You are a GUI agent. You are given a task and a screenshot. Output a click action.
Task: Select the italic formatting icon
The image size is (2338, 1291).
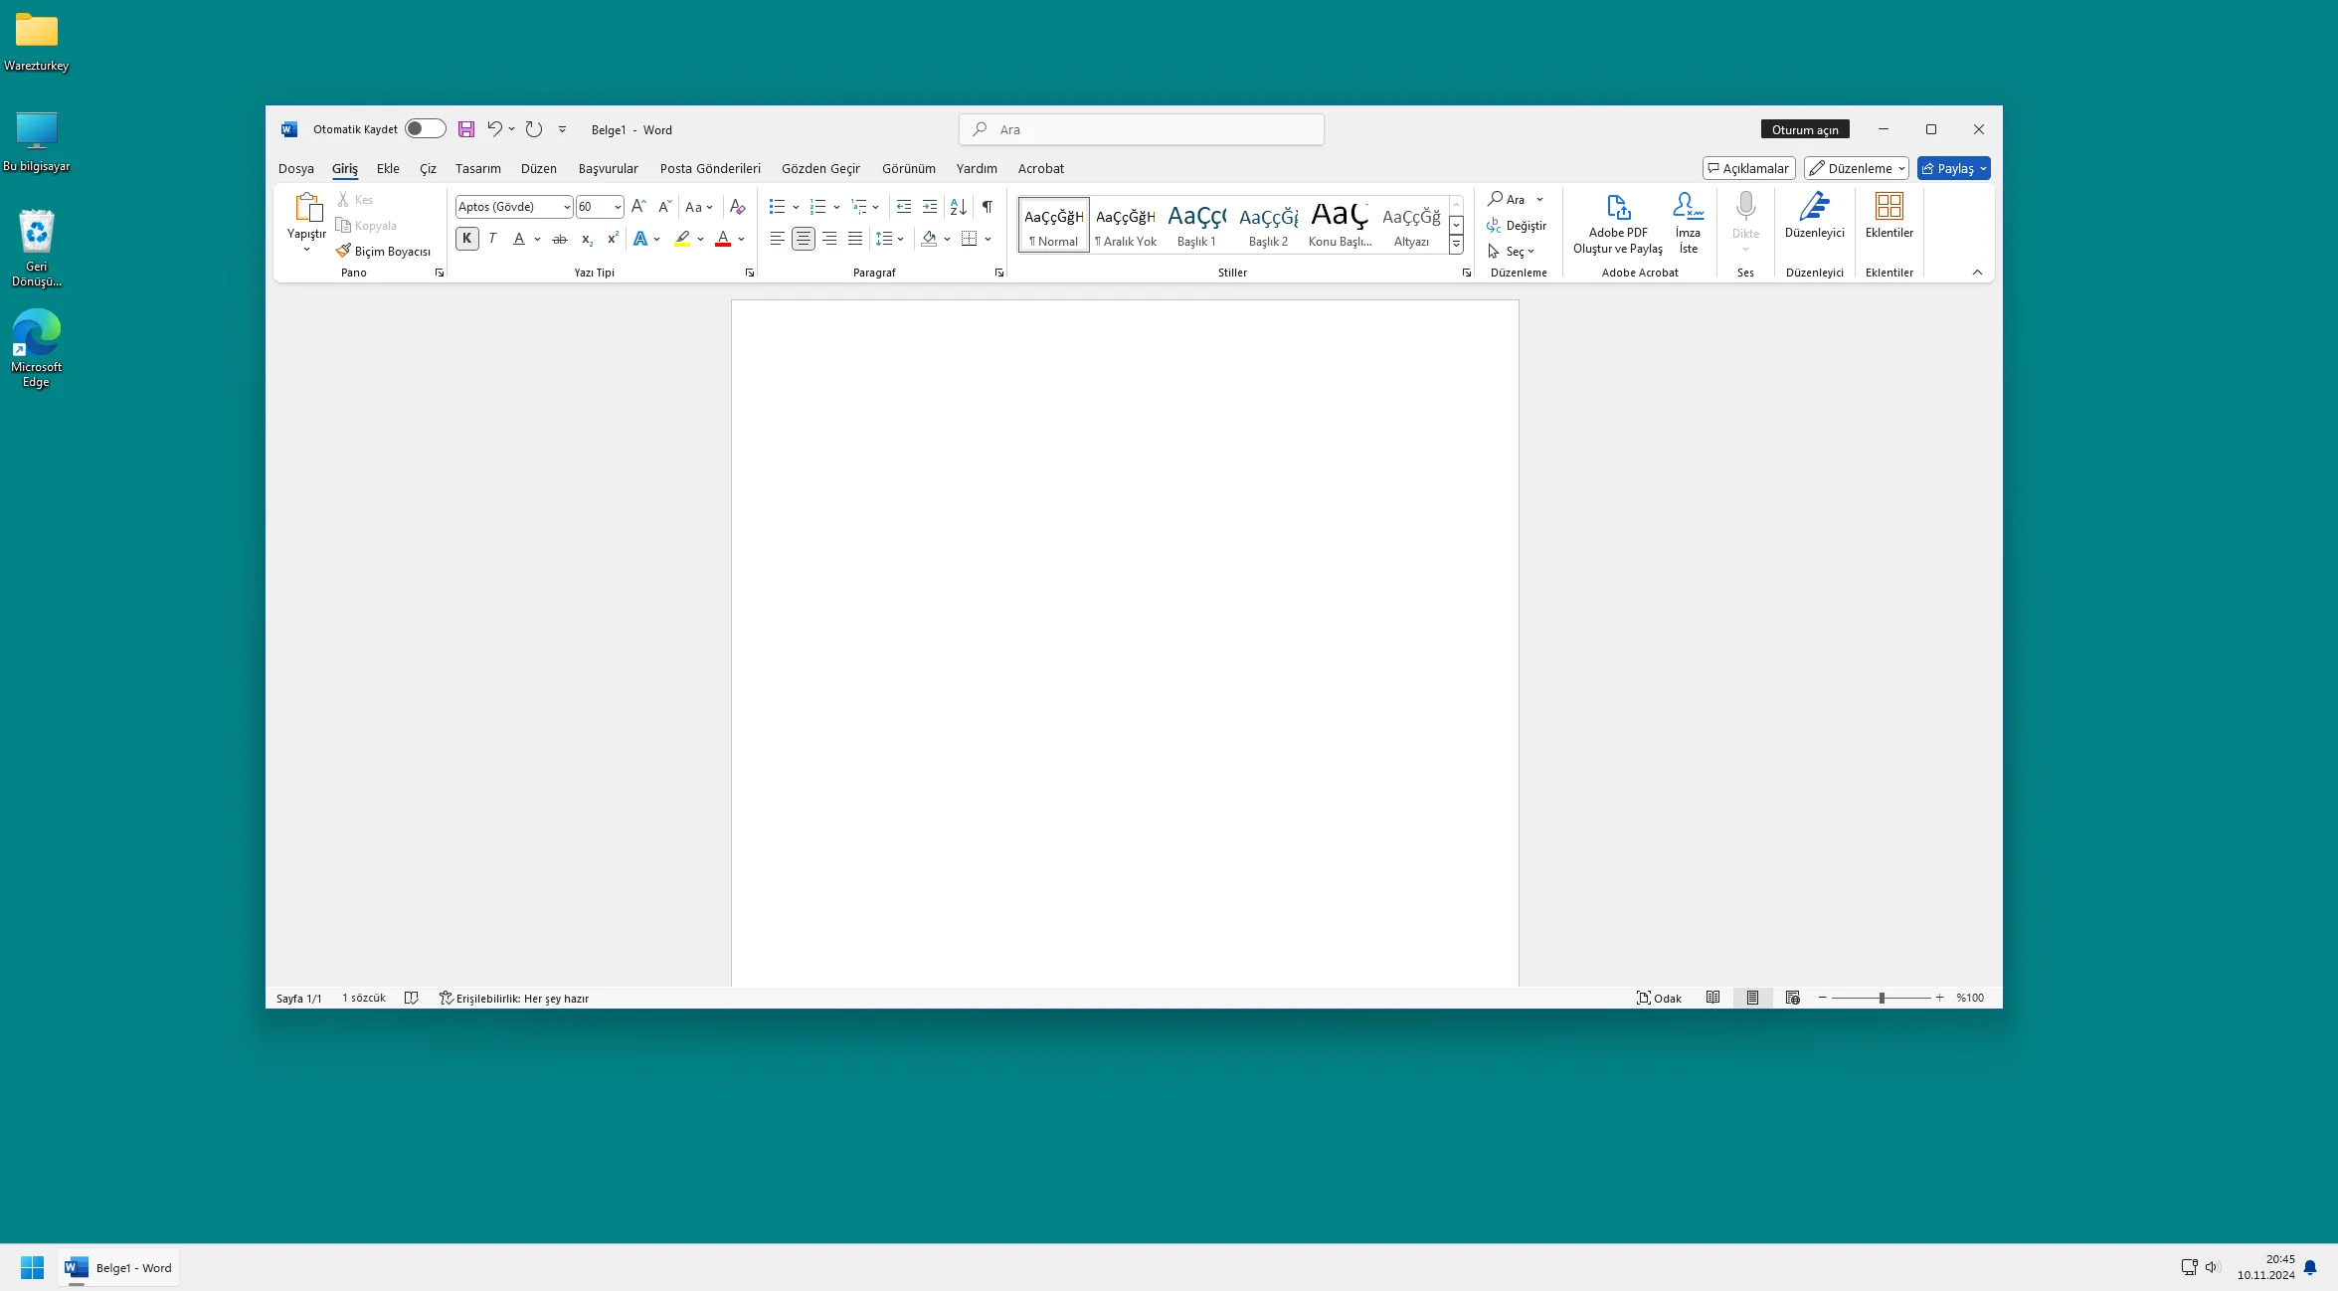492,239
